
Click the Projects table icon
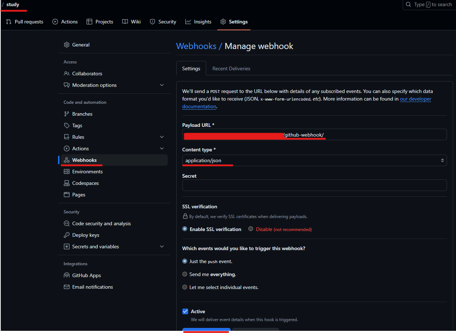click(x=89, y=22)
